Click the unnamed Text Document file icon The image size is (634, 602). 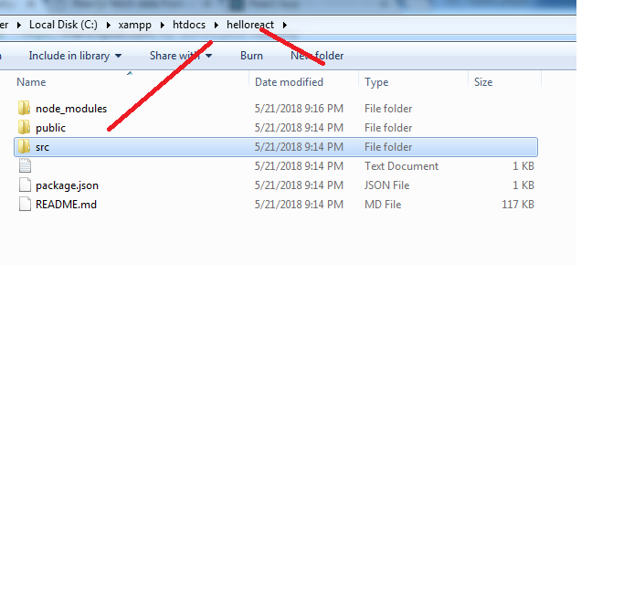(x=25, y=165)
